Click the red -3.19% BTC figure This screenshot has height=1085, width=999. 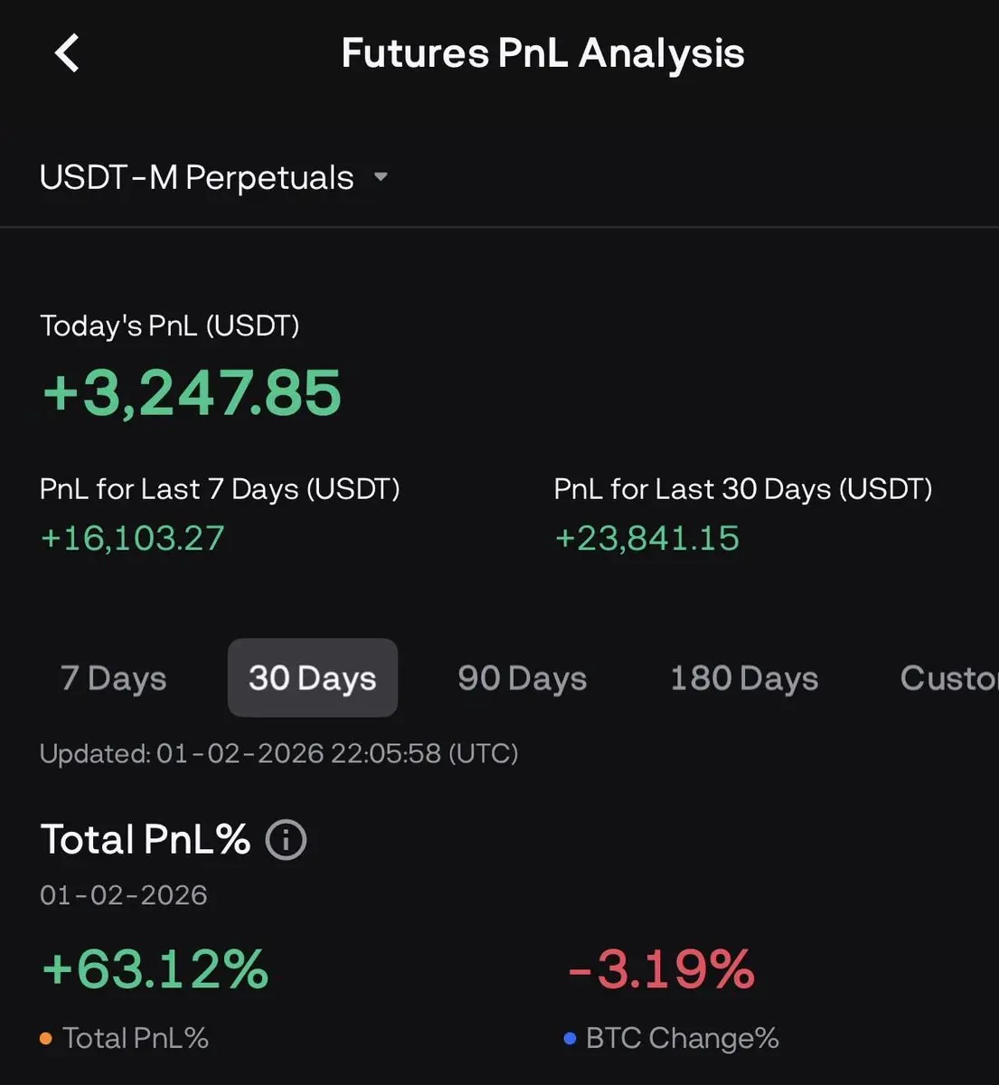point(661,969)
